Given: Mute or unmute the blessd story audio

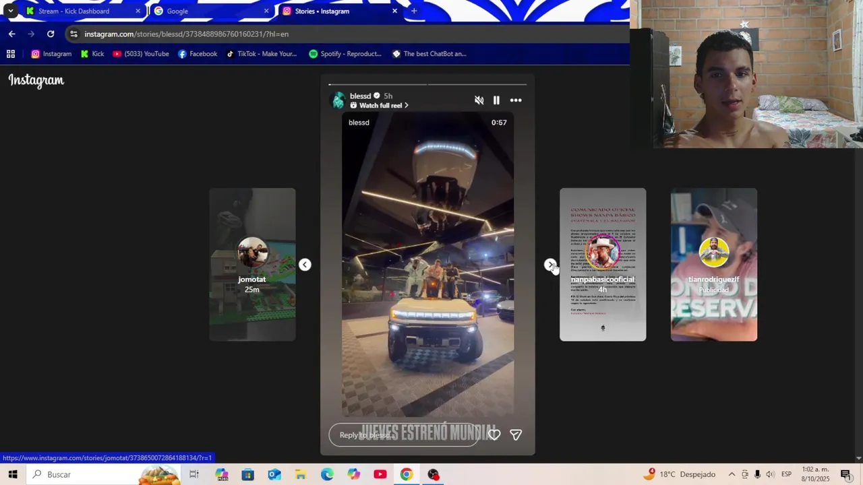Looking at the screenshot, I should tap(479, 100).
